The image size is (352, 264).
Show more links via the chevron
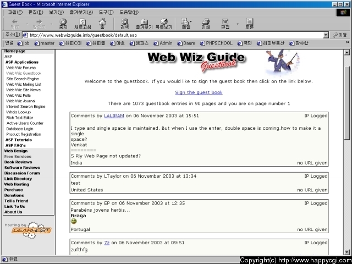click(348, 42)
